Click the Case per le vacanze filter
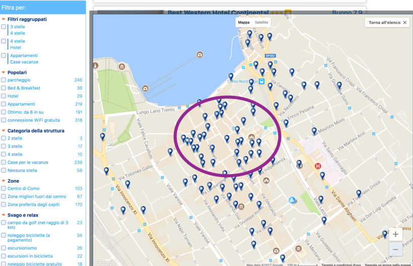This screenshot has width=413, height=266. click(4, 162)
